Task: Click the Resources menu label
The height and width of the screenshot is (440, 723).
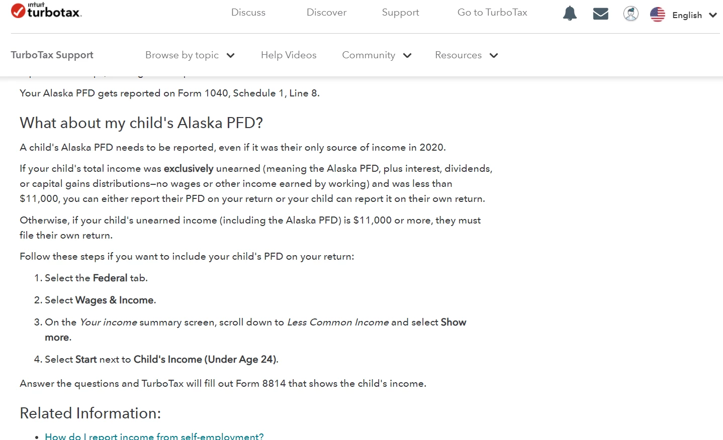Action: (x=459, y=55)
